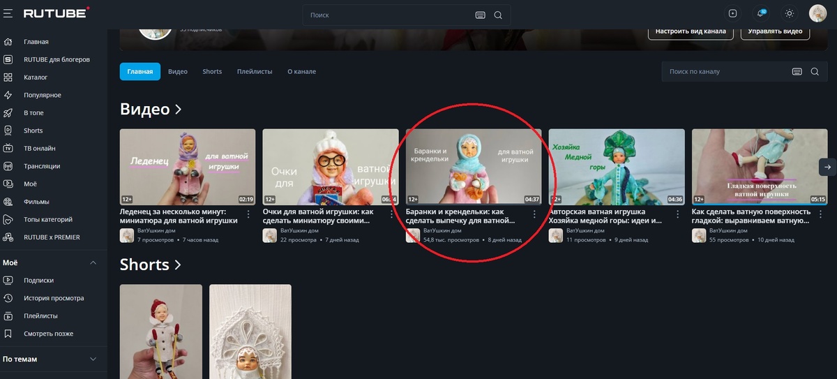Expand the По темам sidebar section
The width and height of the screenshot is (837, 379).
point(93,359)
